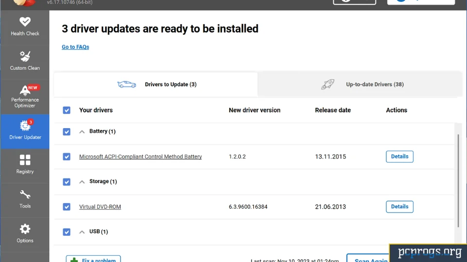Open the Go to FAQs link
467x262 pixels.
pos(75,47)
